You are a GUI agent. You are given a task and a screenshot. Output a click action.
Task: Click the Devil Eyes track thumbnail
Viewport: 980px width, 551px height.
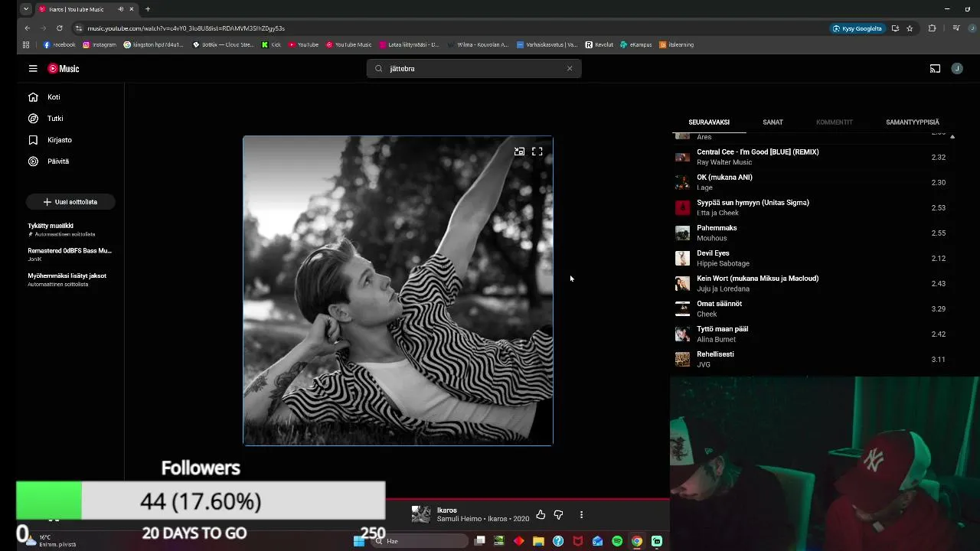[682, 258]
